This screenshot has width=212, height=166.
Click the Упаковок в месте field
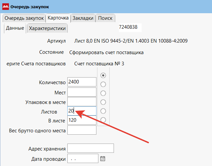(x=82, y=102)
